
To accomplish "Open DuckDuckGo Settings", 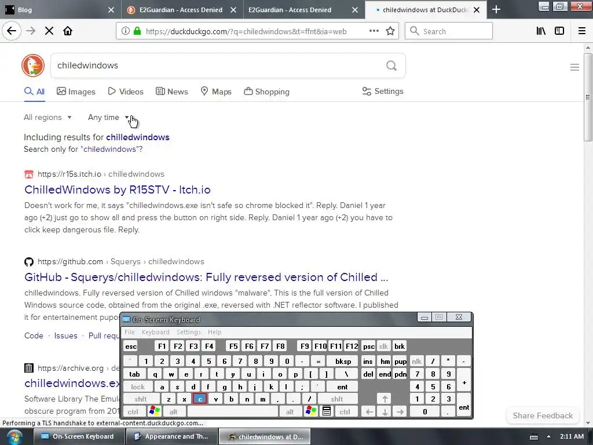I will click(383, 91).
